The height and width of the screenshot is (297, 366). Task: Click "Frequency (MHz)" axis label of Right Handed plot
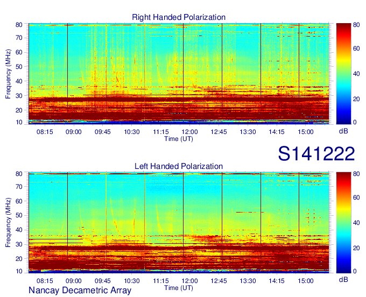point(8,74)
